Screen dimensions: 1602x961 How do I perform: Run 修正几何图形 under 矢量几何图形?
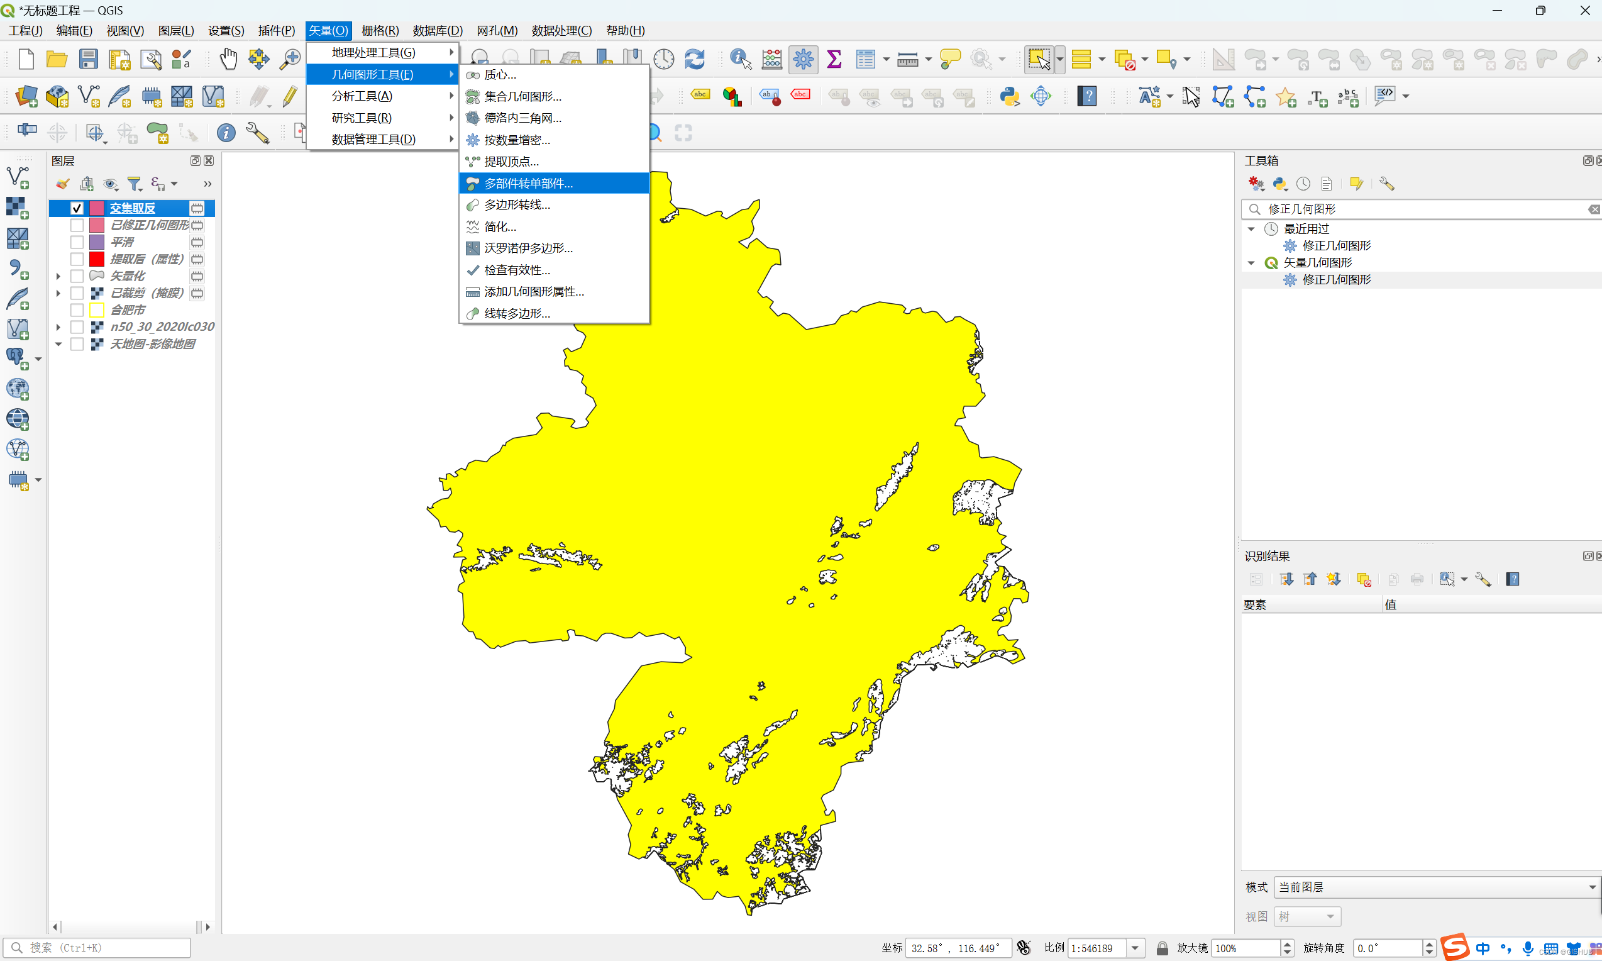[x=1337, y=279]
